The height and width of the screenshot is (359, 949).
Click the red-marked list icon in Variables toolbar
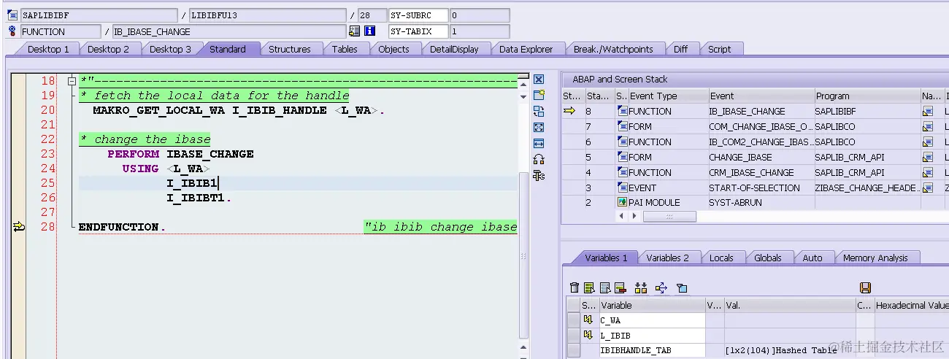620,287
